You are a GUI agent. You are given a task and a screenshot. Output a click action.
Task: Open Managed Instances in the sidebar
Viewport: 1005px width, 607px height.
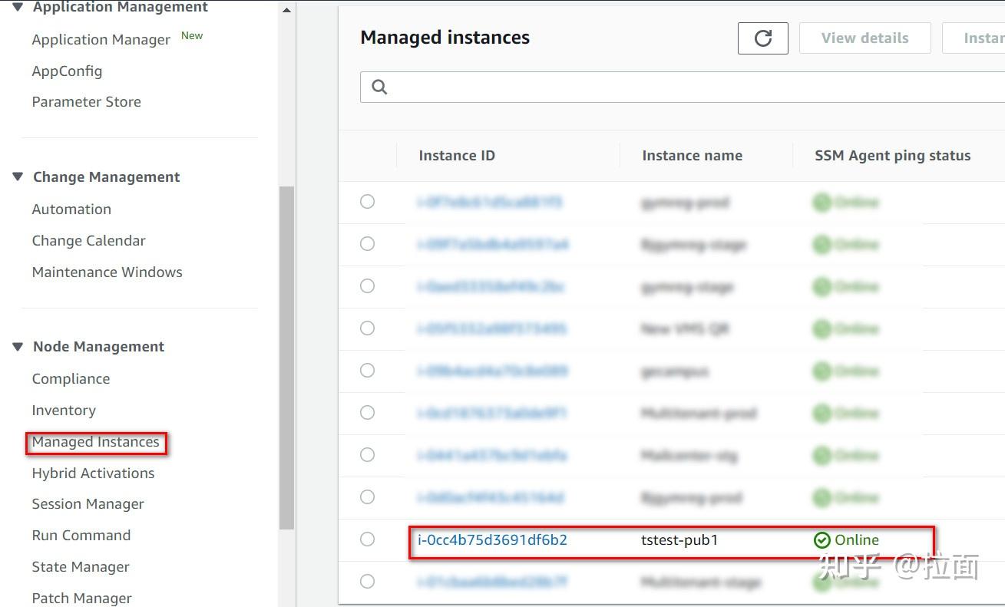[95, 442]
